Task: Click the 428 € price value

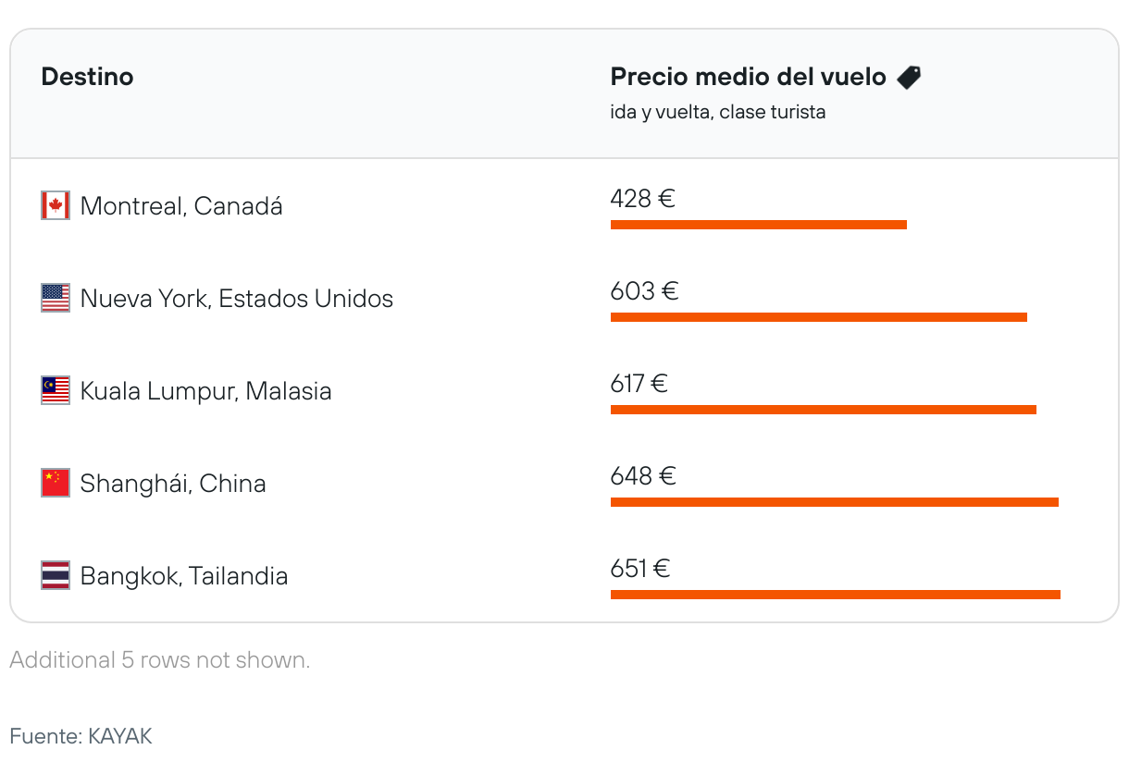Action: [x=642, y=199]
